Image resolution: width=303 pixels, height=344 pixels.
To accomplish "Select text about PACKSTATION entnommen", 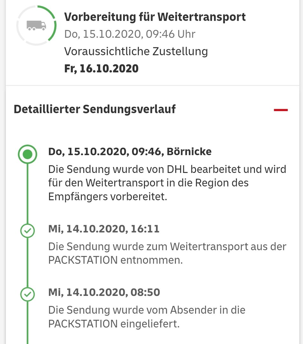I will coord(167,253).
